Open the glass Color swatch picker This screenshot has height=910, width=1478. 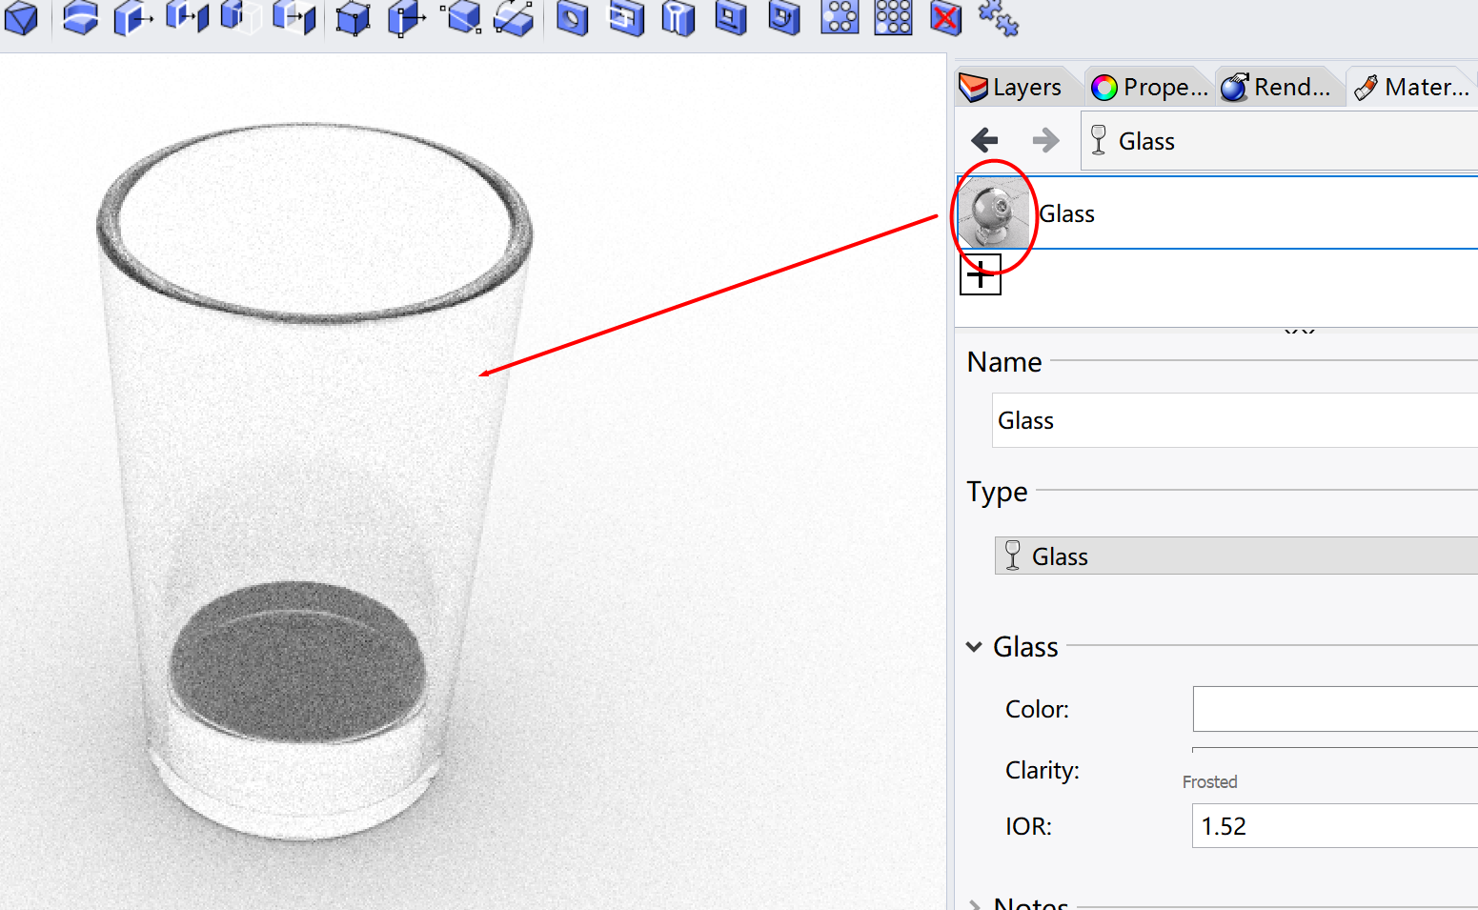click(x=1335, y=709)
